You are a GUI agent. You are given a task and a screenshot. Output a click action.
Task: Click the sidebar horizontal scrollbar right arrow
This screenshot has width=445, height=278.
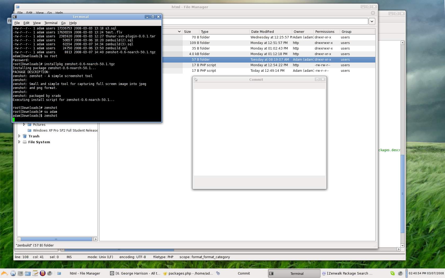click(x=96, y=239)
